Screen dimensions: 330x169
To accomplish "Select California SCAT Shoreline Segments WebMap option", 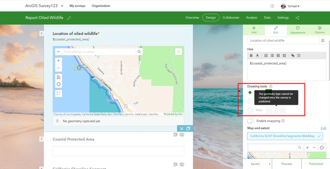I will click(285, 136).
